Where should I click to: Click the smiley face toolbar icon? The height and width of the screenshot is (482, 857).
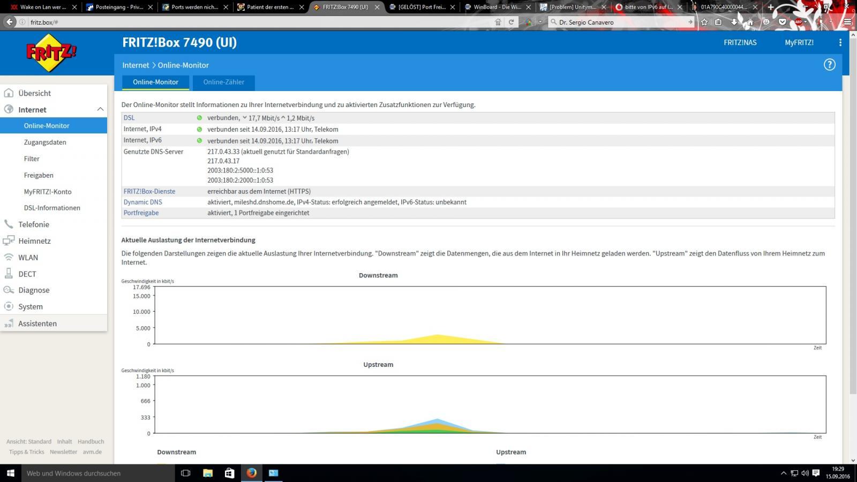[766, 22]
